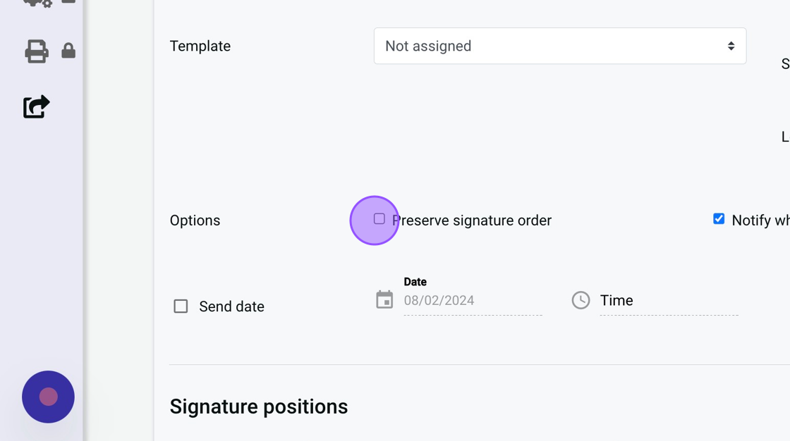
Task: Uncheck the Notify checkbox
Action: (x=719, y=219)
